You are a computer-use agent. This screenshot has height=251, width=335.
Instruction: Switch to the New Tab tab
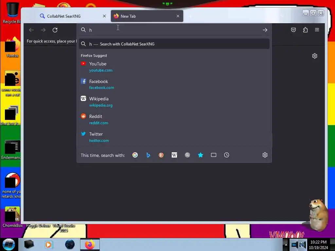pyautogui.click(x=147, y=16)
